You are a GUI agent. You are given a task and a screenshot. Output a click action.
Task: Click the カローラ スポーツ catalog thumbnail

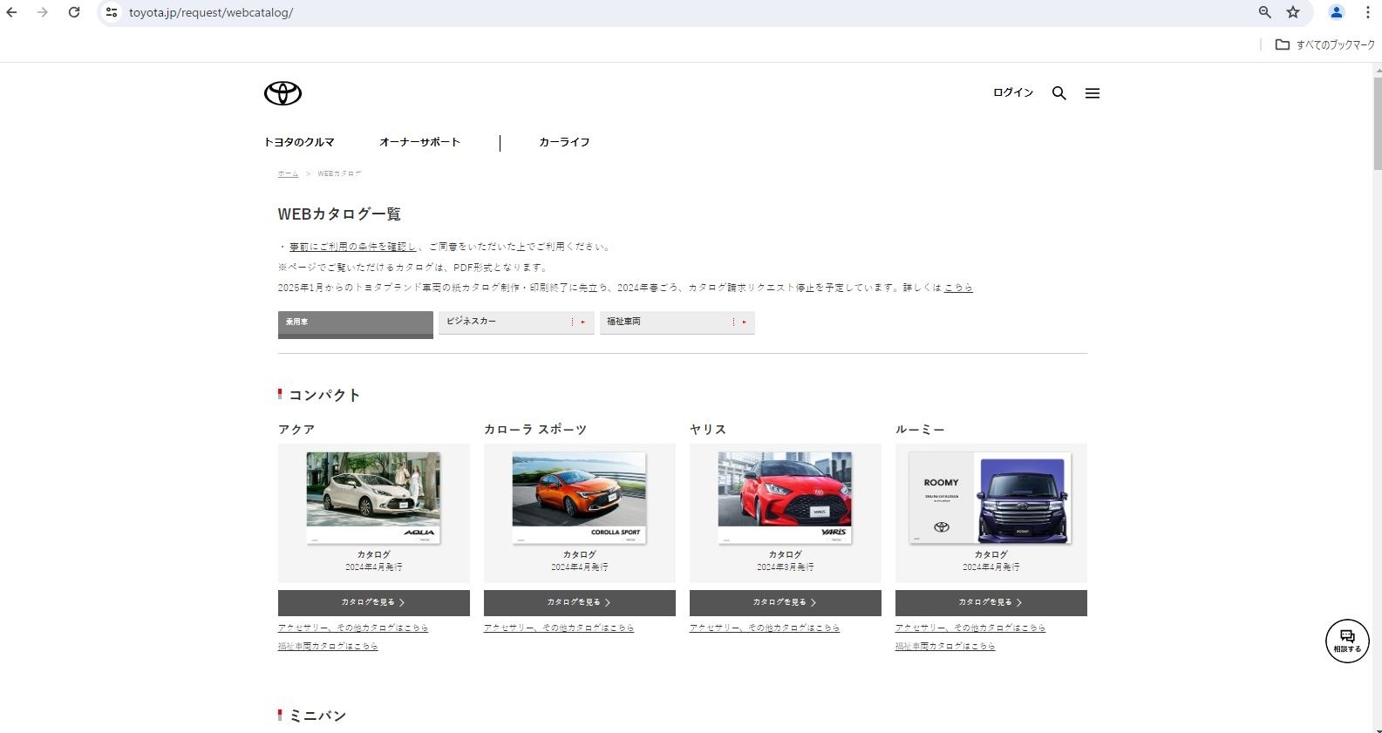tap(579, 499)
